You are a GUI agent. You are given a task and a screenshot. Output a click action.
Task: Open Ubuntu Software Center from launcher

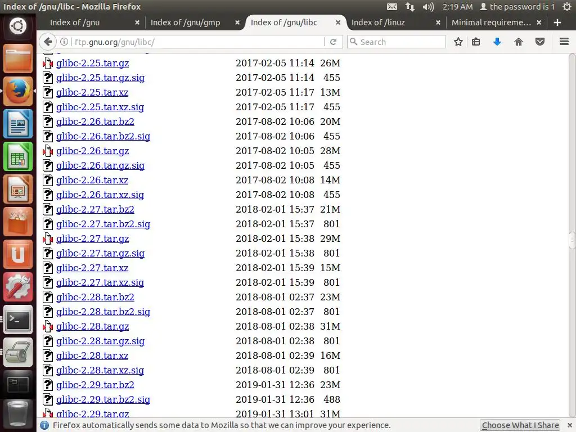[x=18, y=222]
